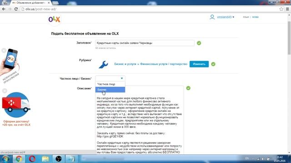Bookmark this page with the star icon
The image size is (291, 163).
pyautogui.click(x=281, y=9)
